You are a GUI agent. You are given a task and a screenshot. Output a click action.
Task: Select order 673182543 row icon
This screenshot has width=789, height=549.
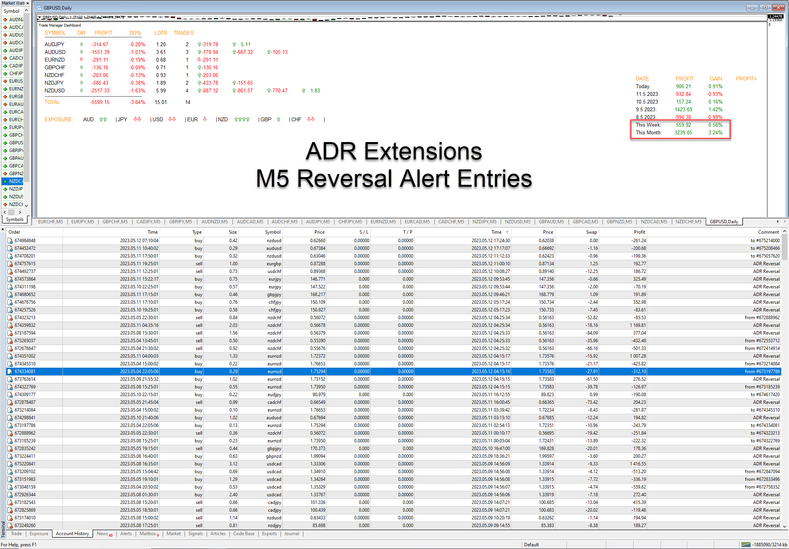click(x=10, y=502)
